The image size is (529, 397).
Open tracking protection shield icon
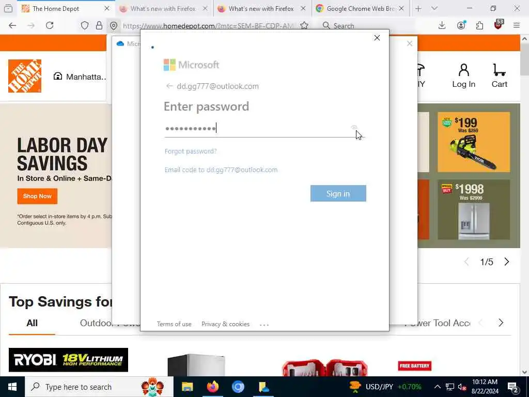[x=85, y=25]
